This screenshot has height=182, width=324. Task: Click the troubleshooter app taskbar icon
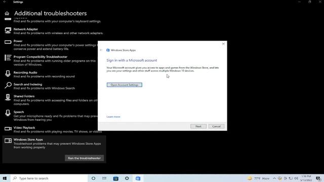(138, 178)
